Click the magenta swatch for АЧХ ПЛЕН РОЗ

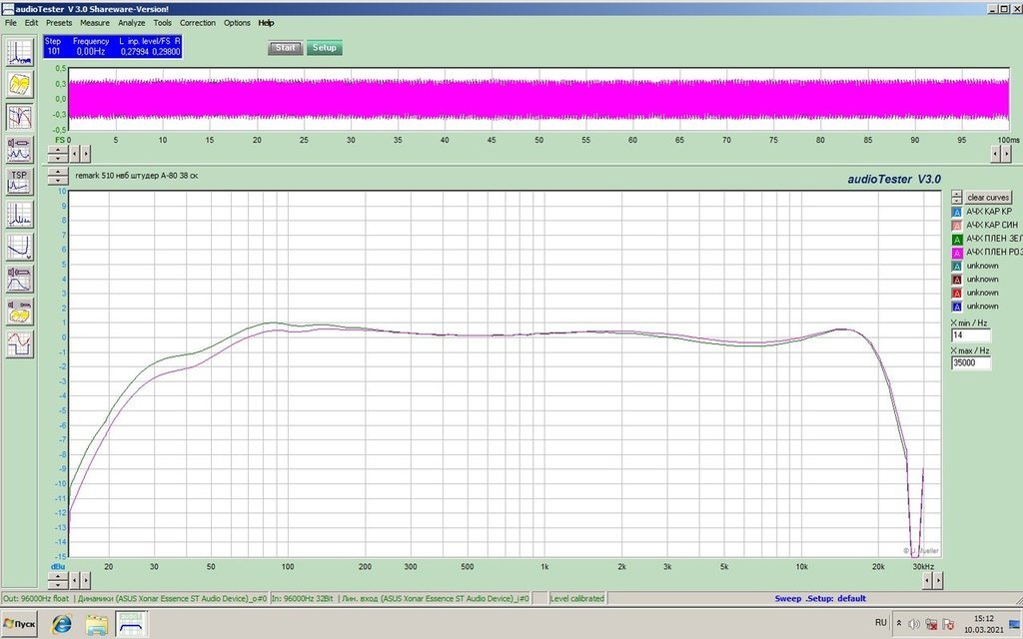tap(956, 253)
